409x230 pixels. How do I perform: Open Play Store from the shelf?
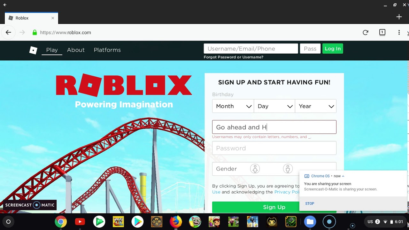point(137,222)
